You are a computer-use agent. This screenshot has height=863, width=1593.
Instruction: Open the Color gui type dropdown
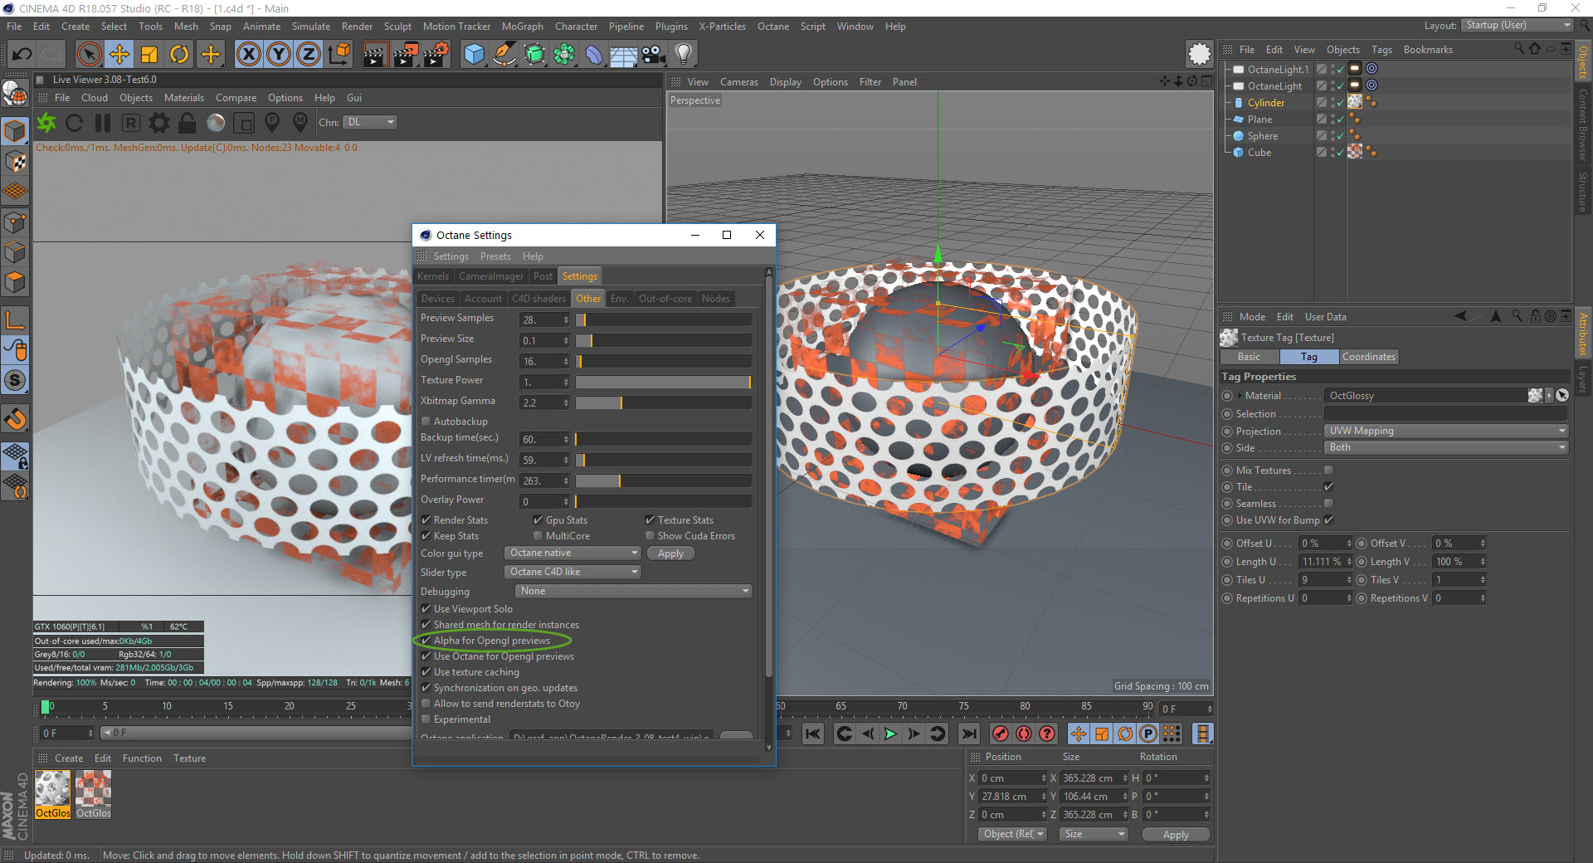[573, 553]
